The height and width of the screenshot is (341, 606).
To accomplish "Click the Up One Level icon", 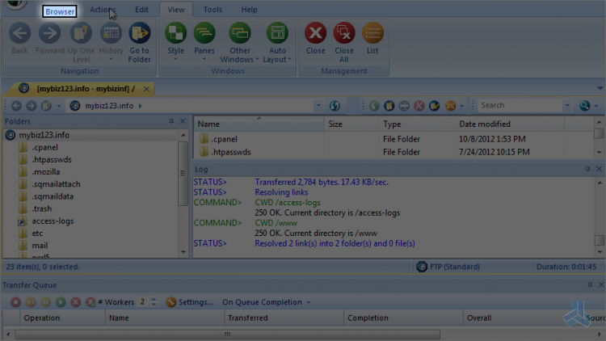I will click(x=81, y=34).
